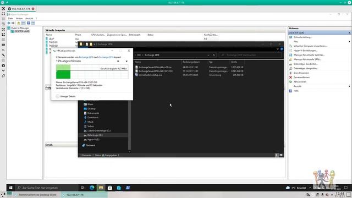The width and height of the screenshot is (352, 198).
Task: Click Virtuellen Computer importieren action
Action: 310,46
